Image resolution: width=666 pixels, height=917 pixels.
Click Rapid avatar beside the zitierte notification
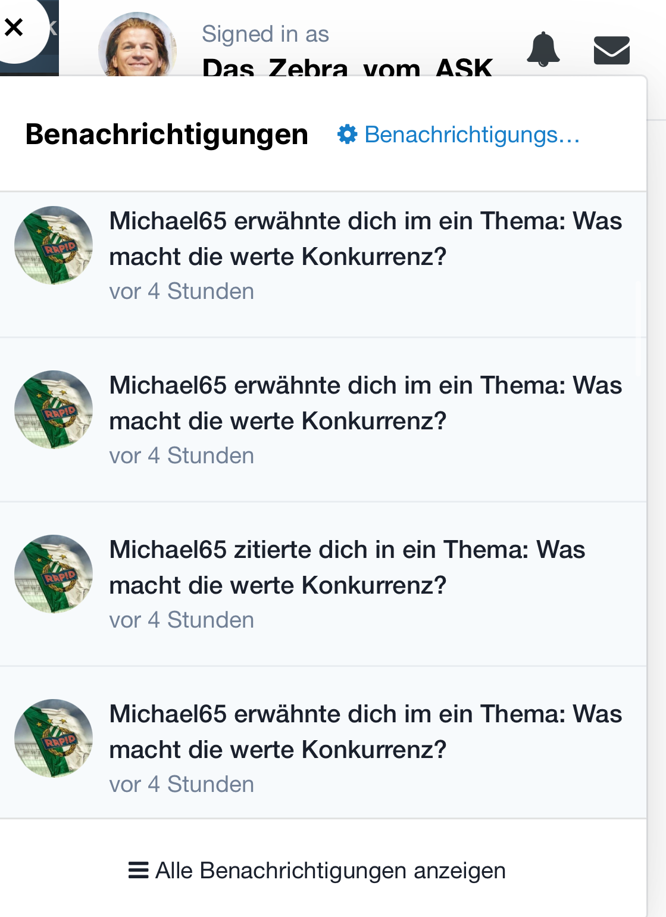(x=54, y=574)
